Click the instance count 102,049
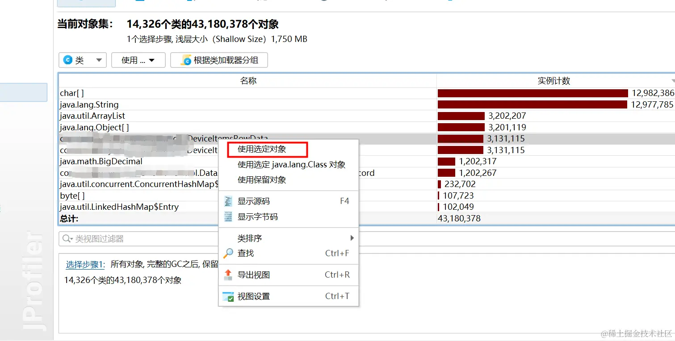The height and width of the screenshot is (341, 675). click(458, 207)
